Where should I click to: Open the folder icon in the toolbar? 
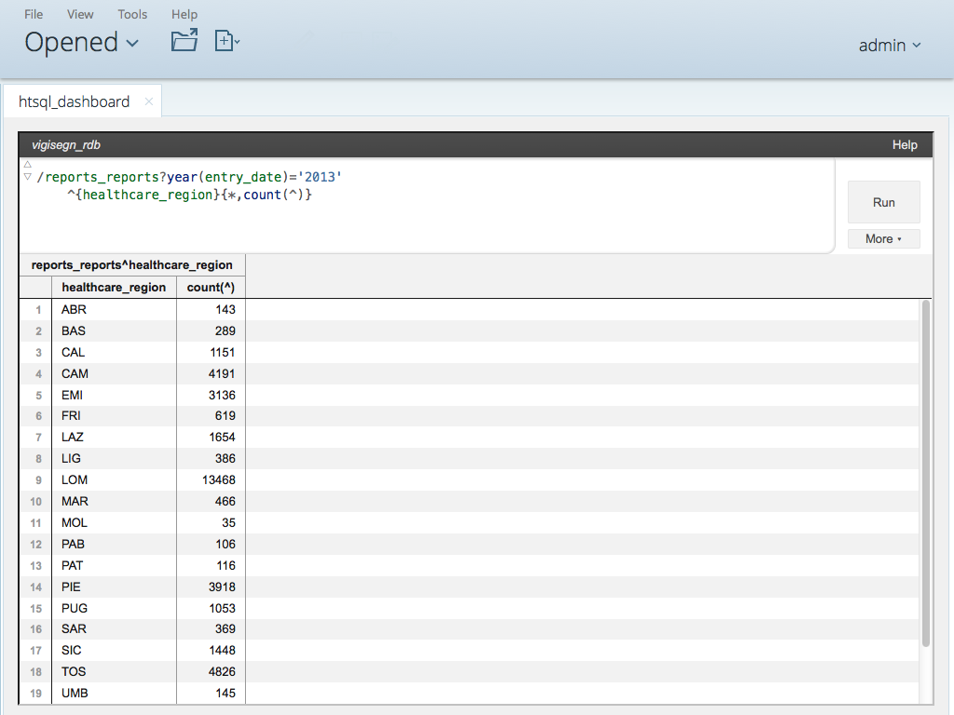click(184, 40)
